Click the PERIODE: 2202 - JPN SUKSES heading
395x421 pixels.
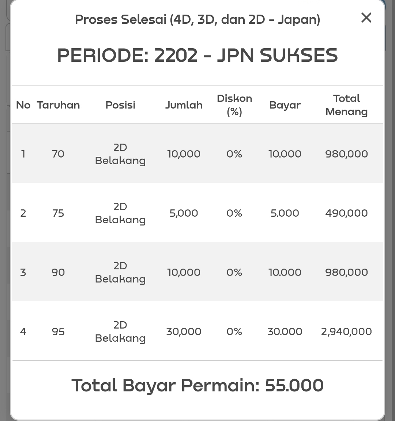click(x=197, y=56)
